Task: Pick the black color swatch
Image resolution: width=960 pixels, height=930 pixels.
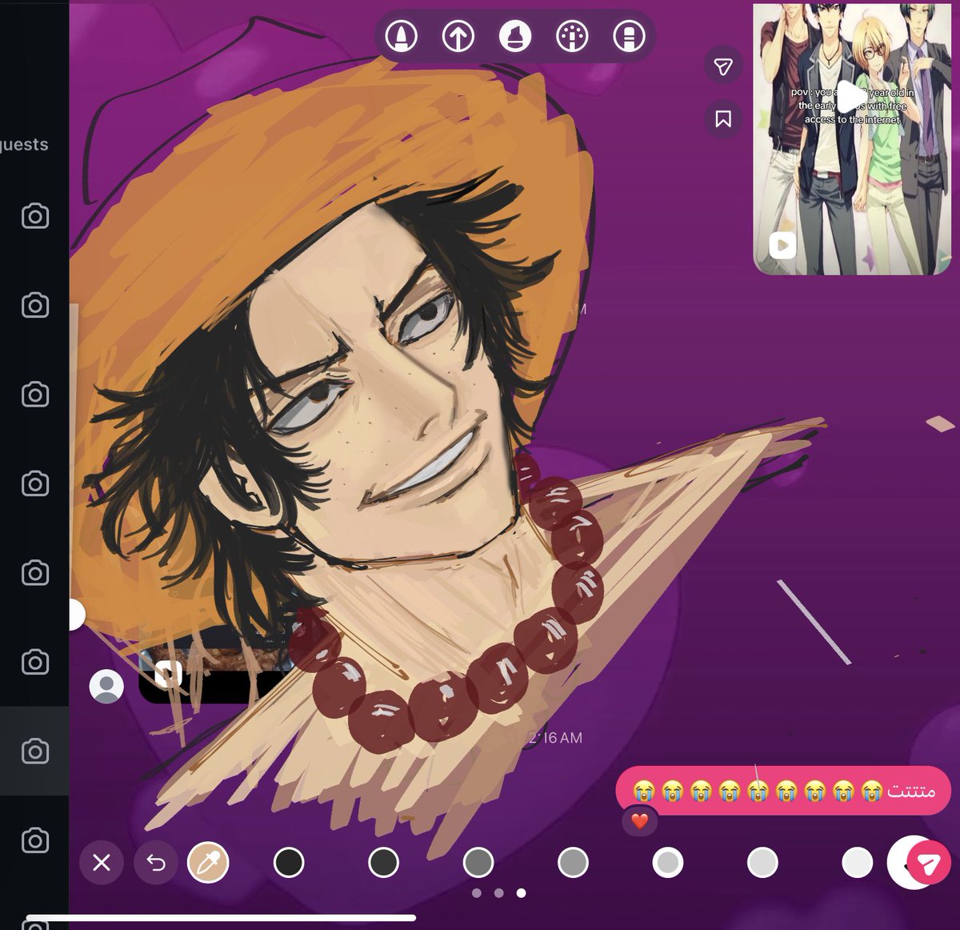Action: (289, 863)
